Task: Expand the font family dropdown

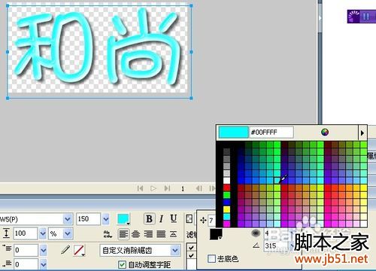Action: click(x=68, y=219)
